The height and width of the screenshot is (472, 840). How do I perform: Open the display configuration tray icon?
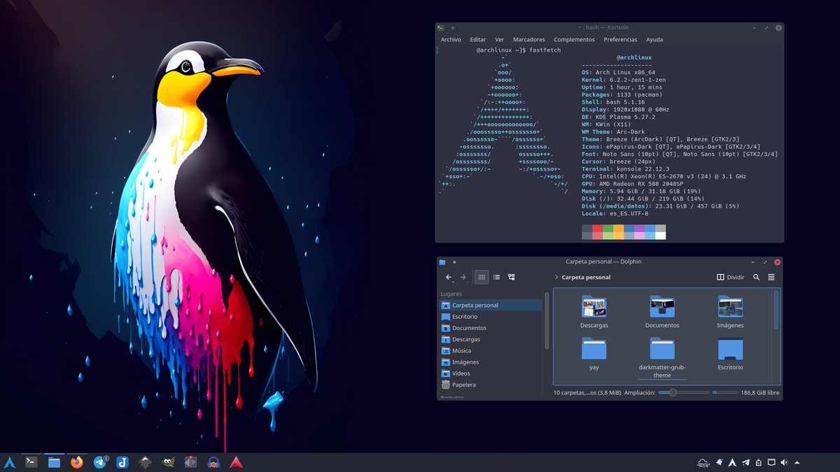point(771,462)
